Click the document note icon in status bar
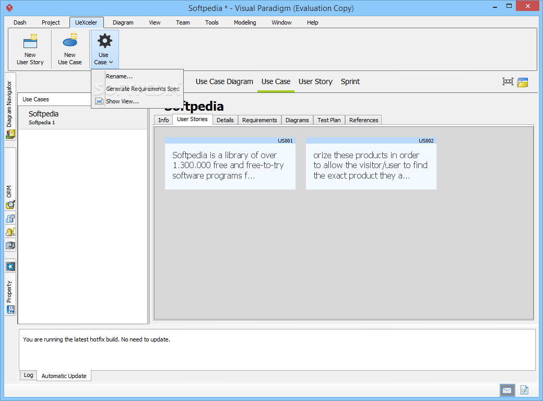 pyautogui.click(x=524, y=390)
